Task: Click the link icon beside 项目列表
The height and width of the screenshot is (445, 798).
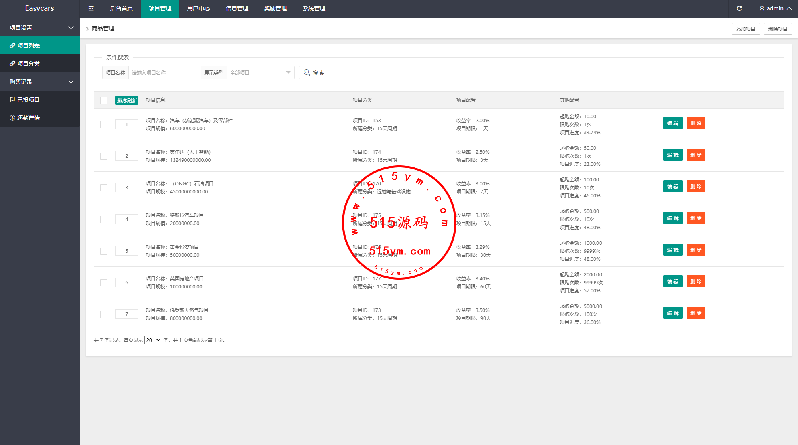Action: point(12,46)
